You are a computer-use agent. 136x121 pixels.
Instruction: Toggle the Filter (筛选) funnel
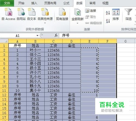pyautogui.click(x=128, y=14)
